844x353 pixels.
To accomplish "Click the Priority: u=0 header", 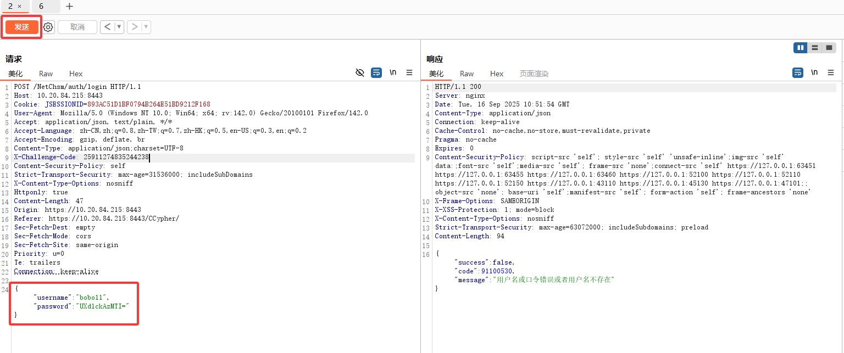I will click(x=39, y=254).
